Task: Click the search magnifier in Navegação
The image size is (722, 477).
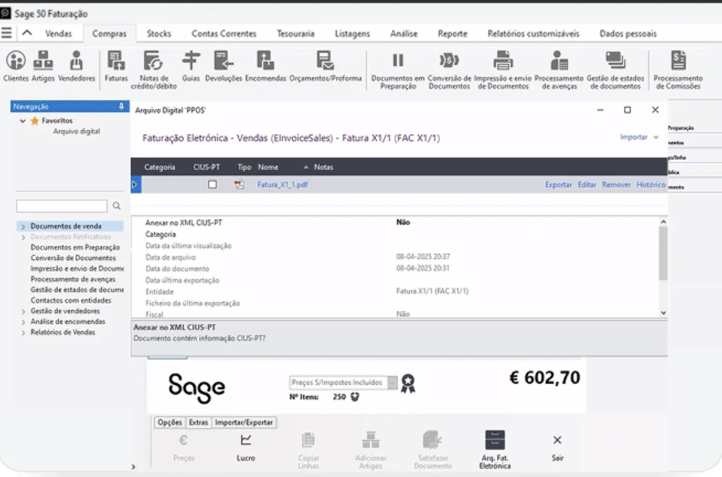Action: click(x=116, y=206)
